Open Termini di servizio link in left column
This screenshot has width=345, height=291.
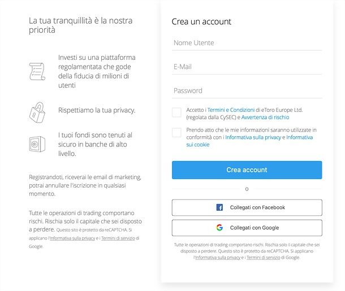point(118,238)
